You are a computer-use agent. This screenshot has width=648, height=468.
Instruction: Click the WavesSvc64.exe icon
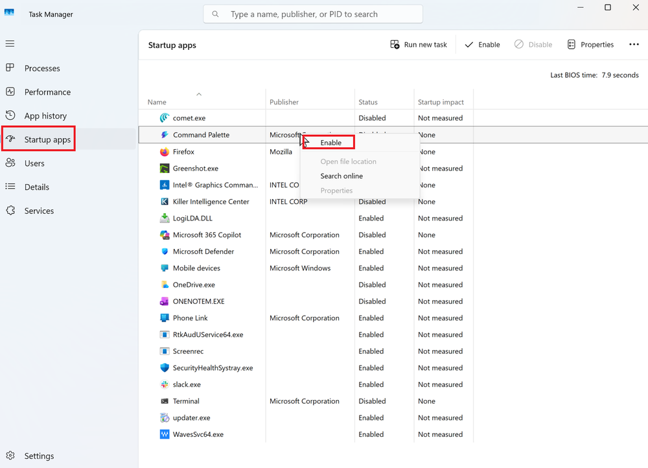pyautogui.click(x=165, y=434)
